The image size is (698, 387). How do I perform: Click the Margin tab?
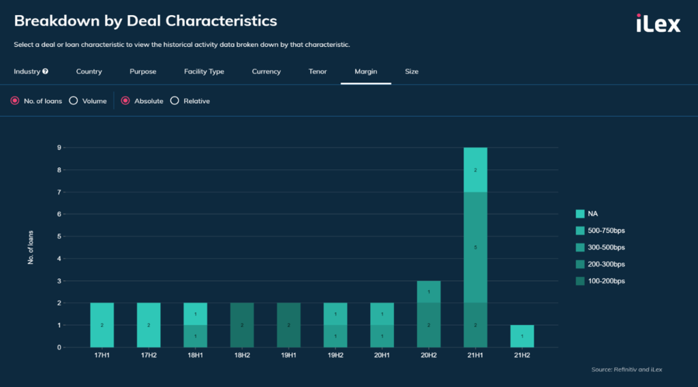click(x=365, y=71)
